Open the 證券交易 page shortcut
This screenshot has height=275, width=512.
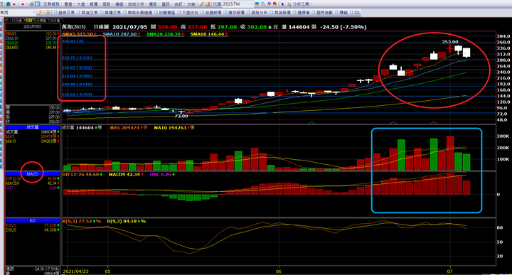(x=64, y=12)
